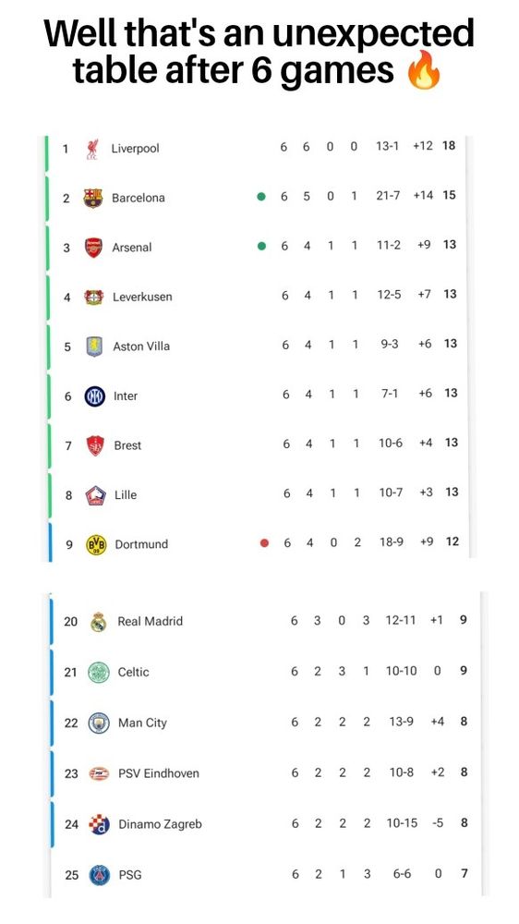Screen dimensions: 519x924
Task: Click the Arsenal club crest
Action: pyautogui.click(x=93, y=248)
